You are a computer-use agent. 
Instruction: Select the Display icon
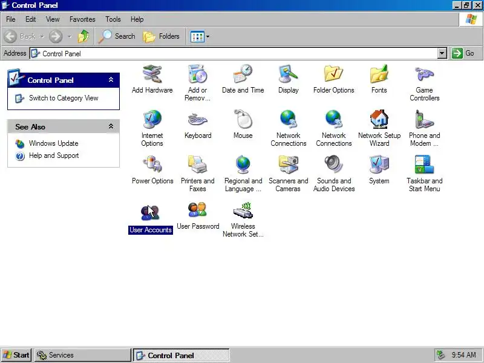pos(288,74)
